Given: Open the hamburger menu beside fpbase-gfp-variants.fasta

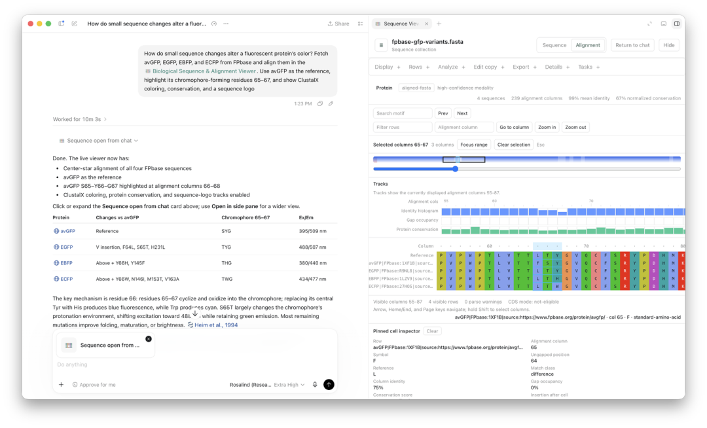Looking at the screenshot, I should point(381,45).
